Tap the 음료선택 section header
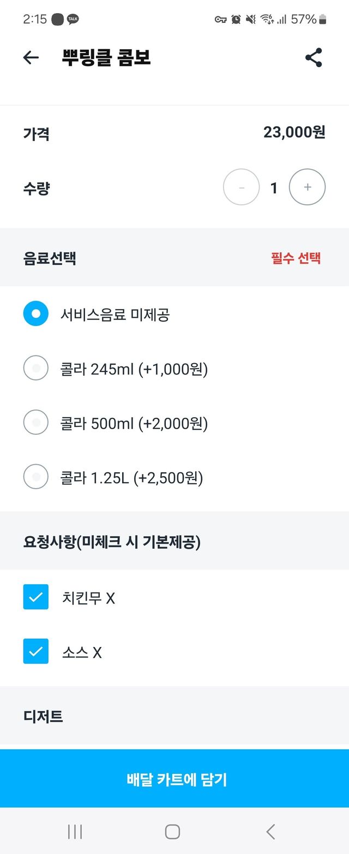The height and width of the screenshot is (854, 349). pyautogui.click(x=50, y=258)
